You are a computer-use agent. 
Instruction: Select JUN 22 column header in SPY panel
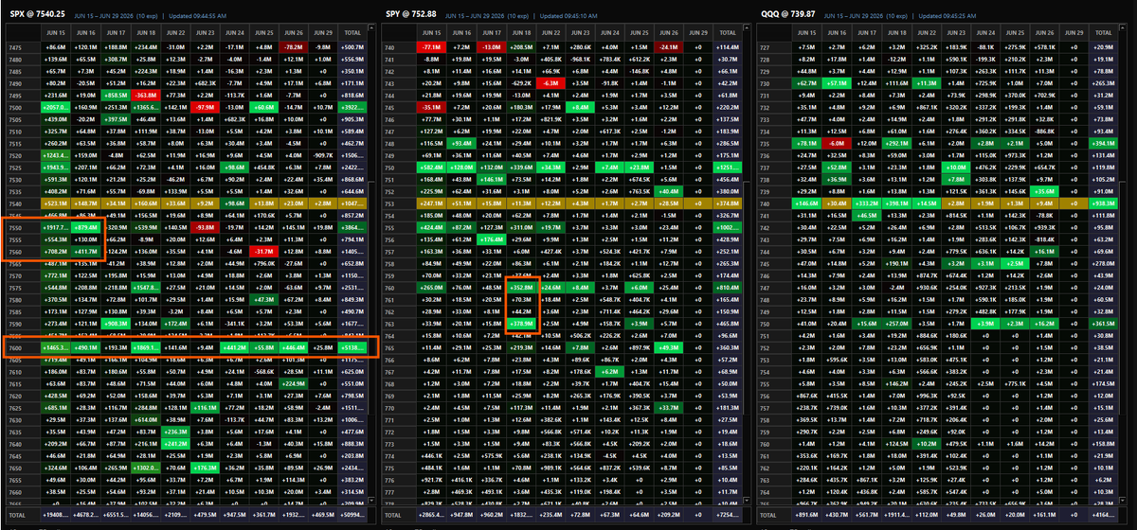[x=550, y=33]
